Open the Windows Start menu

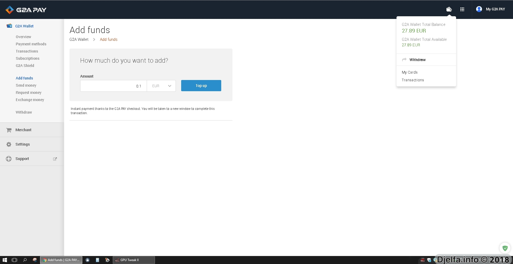tap(5, 260)
